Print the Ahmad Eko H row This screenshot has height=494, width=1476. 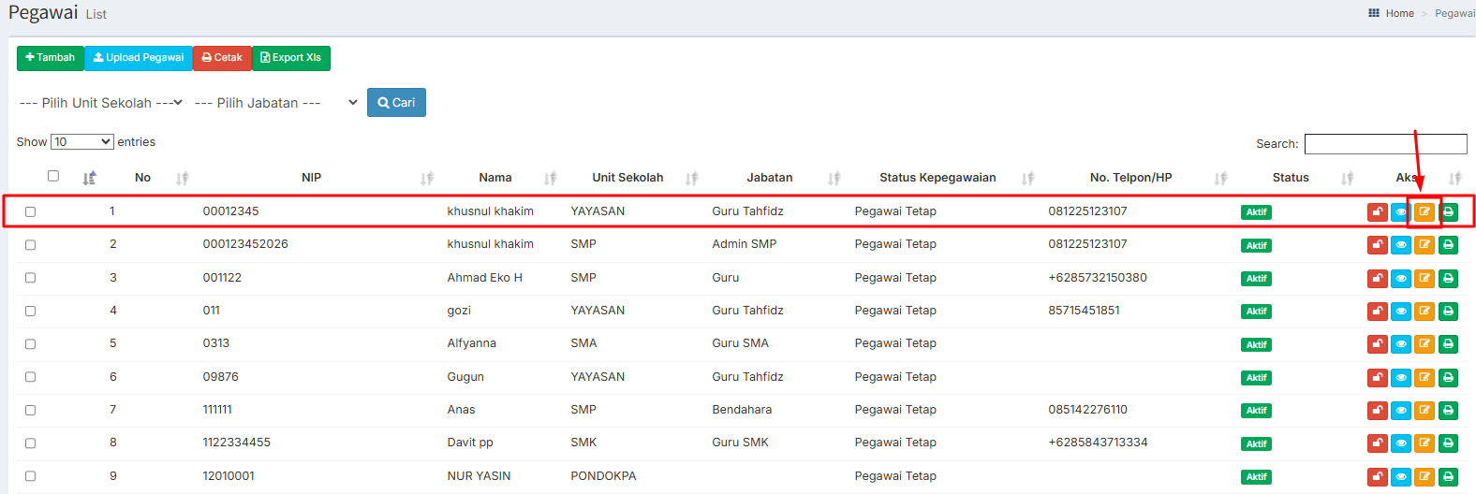(x=1448, y=278)
